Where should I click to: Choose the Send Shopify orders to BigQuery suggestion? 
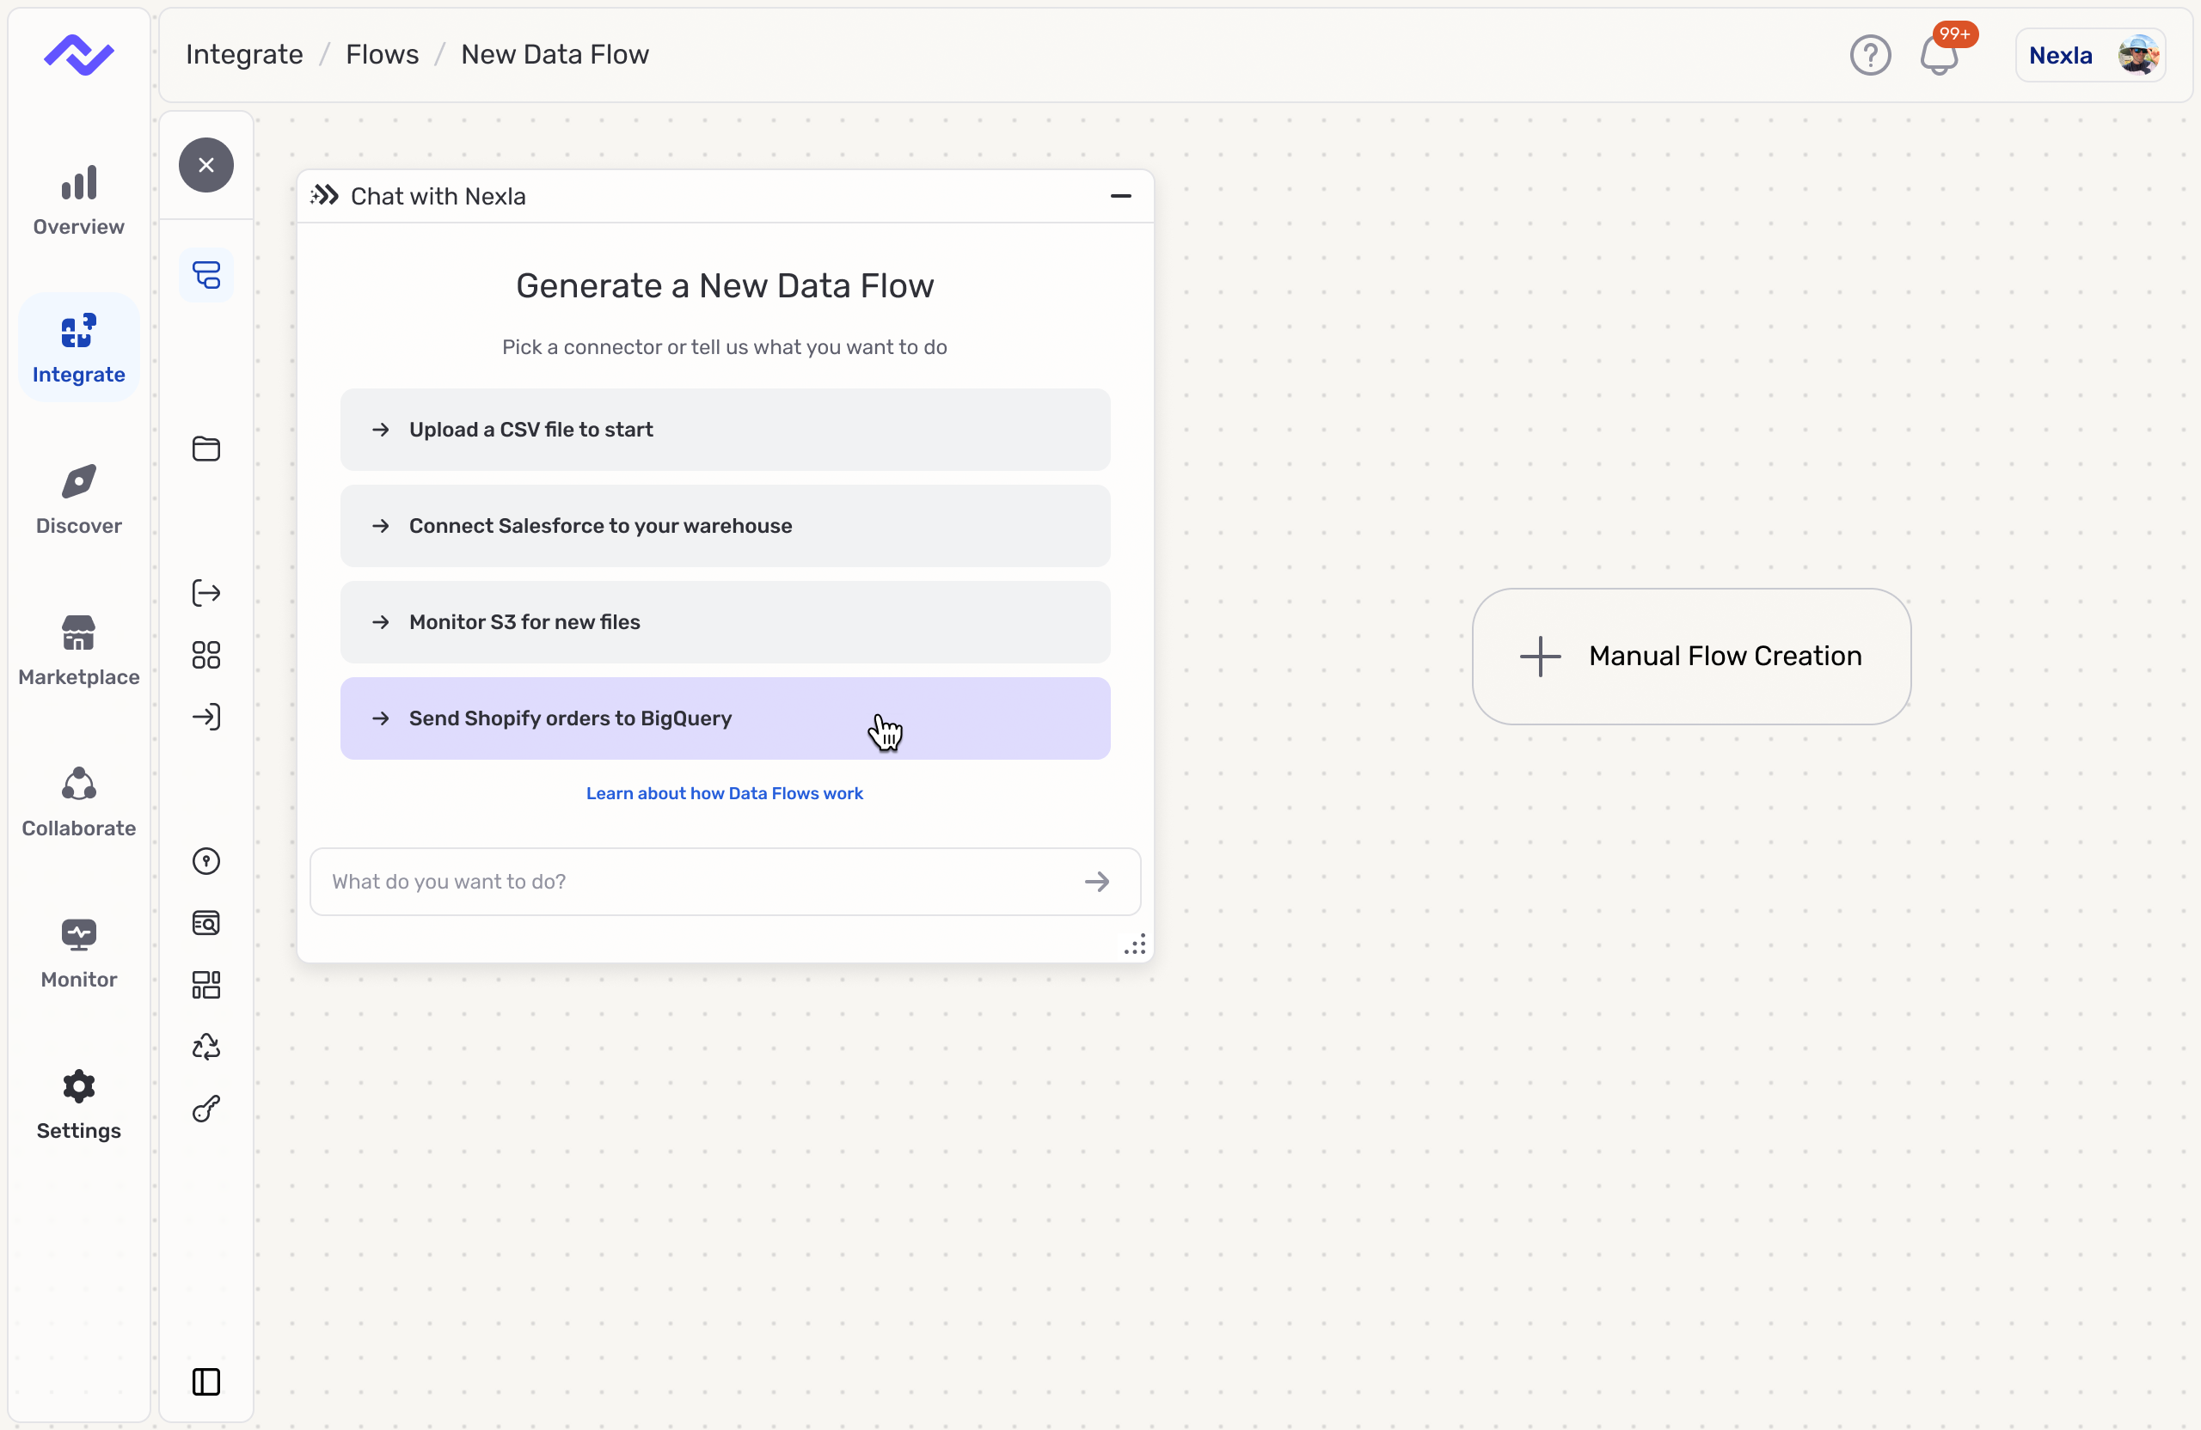click(x=725, y=718)
